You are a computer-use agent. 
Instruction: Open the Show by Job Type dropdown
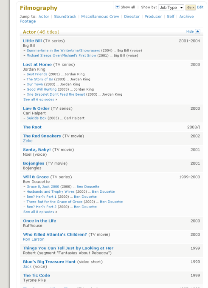(171, 7)
